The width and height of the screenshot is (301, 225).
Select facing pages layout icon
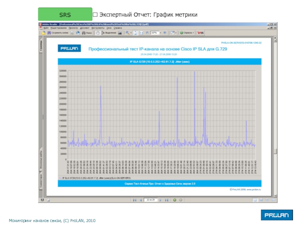pos(273,200)
